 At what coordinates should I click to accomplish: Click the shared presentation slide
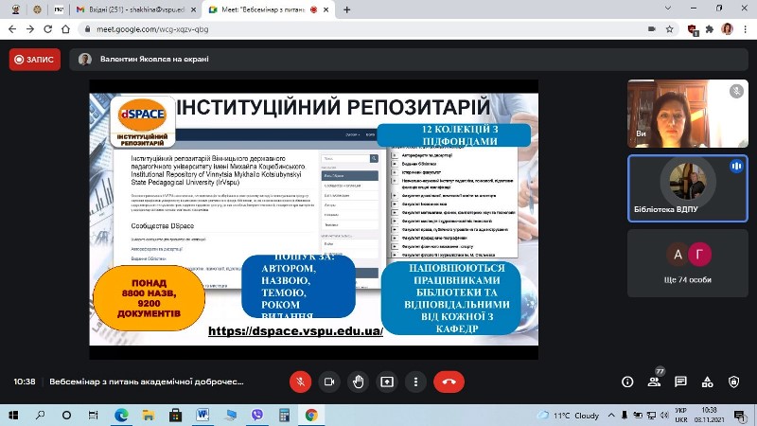pyautogui.click(x=314, y=219)
